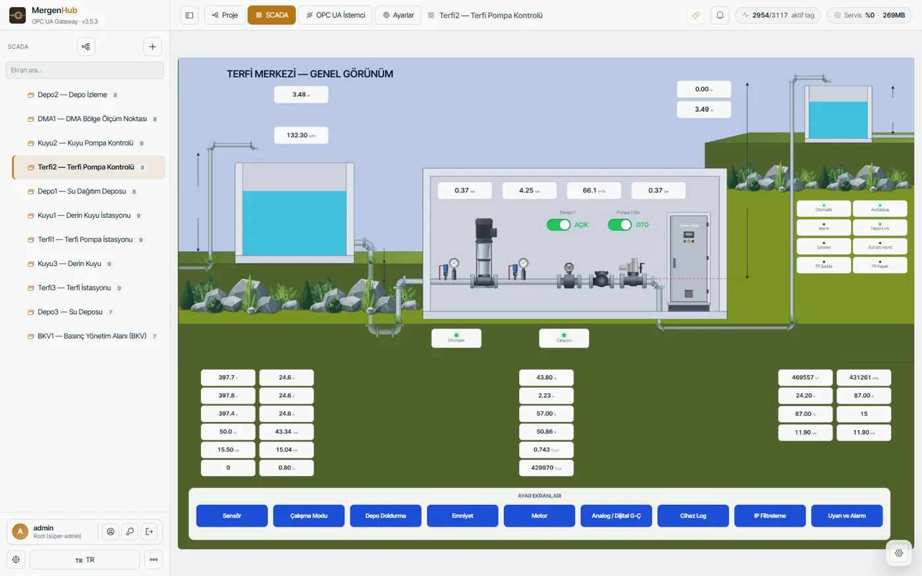Open the floating settings gear icon
The width and height of the screenshot is (922, 576).
click(899, 553)
